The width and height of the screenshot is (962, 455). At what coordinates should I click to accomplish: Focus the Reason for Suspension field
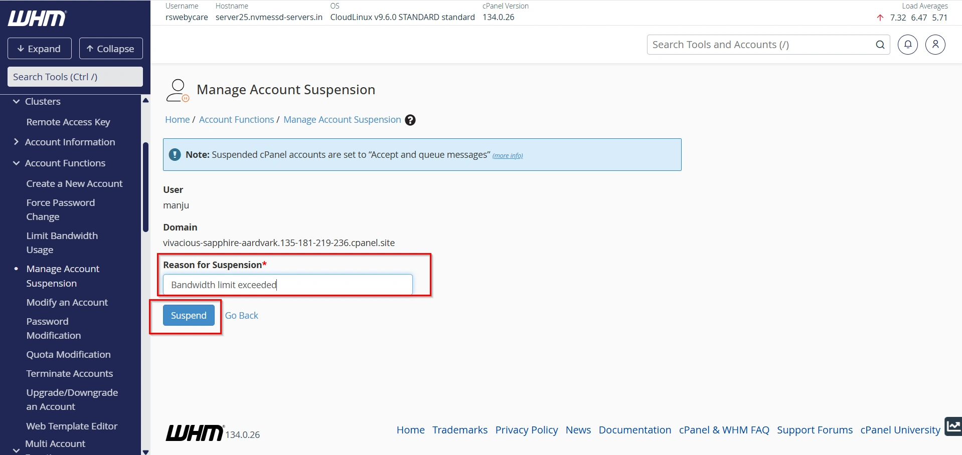coord(288,285)
